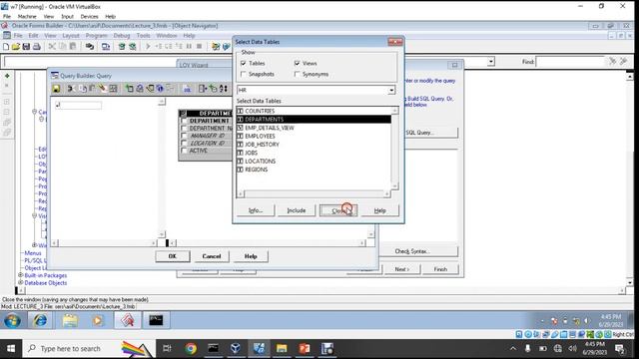Click the Include button

297,210
